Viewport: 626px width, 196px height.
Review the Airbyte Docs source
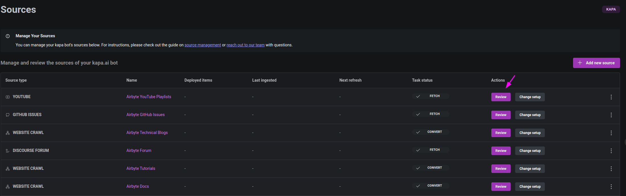pos(501,187)
